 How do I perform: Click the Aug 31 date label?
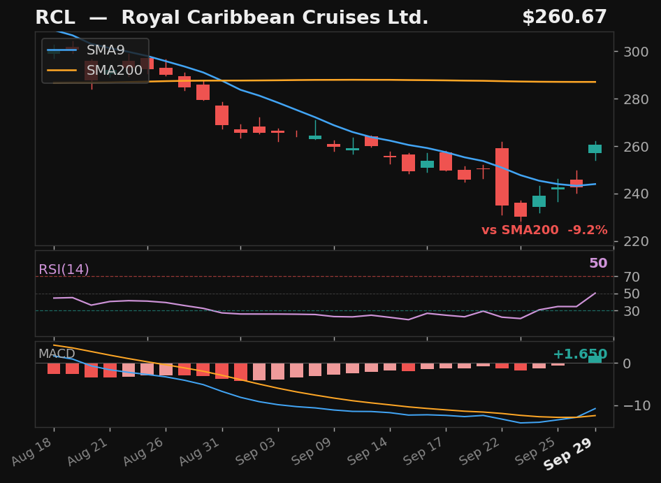tap(201, 452)
